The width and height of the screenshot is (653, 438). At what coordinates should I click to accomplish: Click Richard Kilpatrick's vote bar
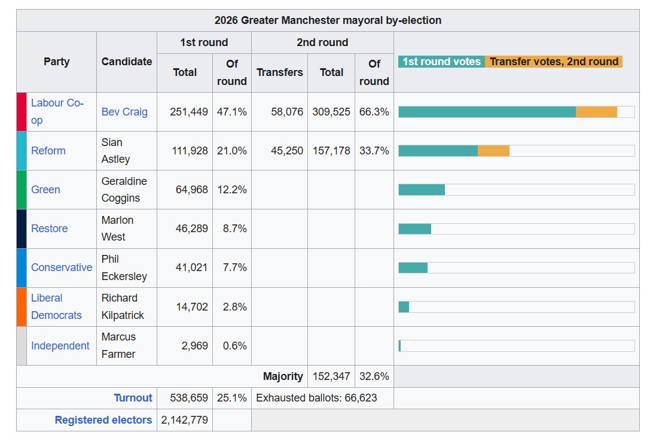[517, 307]
